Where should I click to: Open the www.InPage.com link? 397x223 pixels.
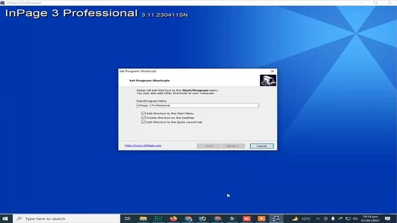click(x=143, y=146)
